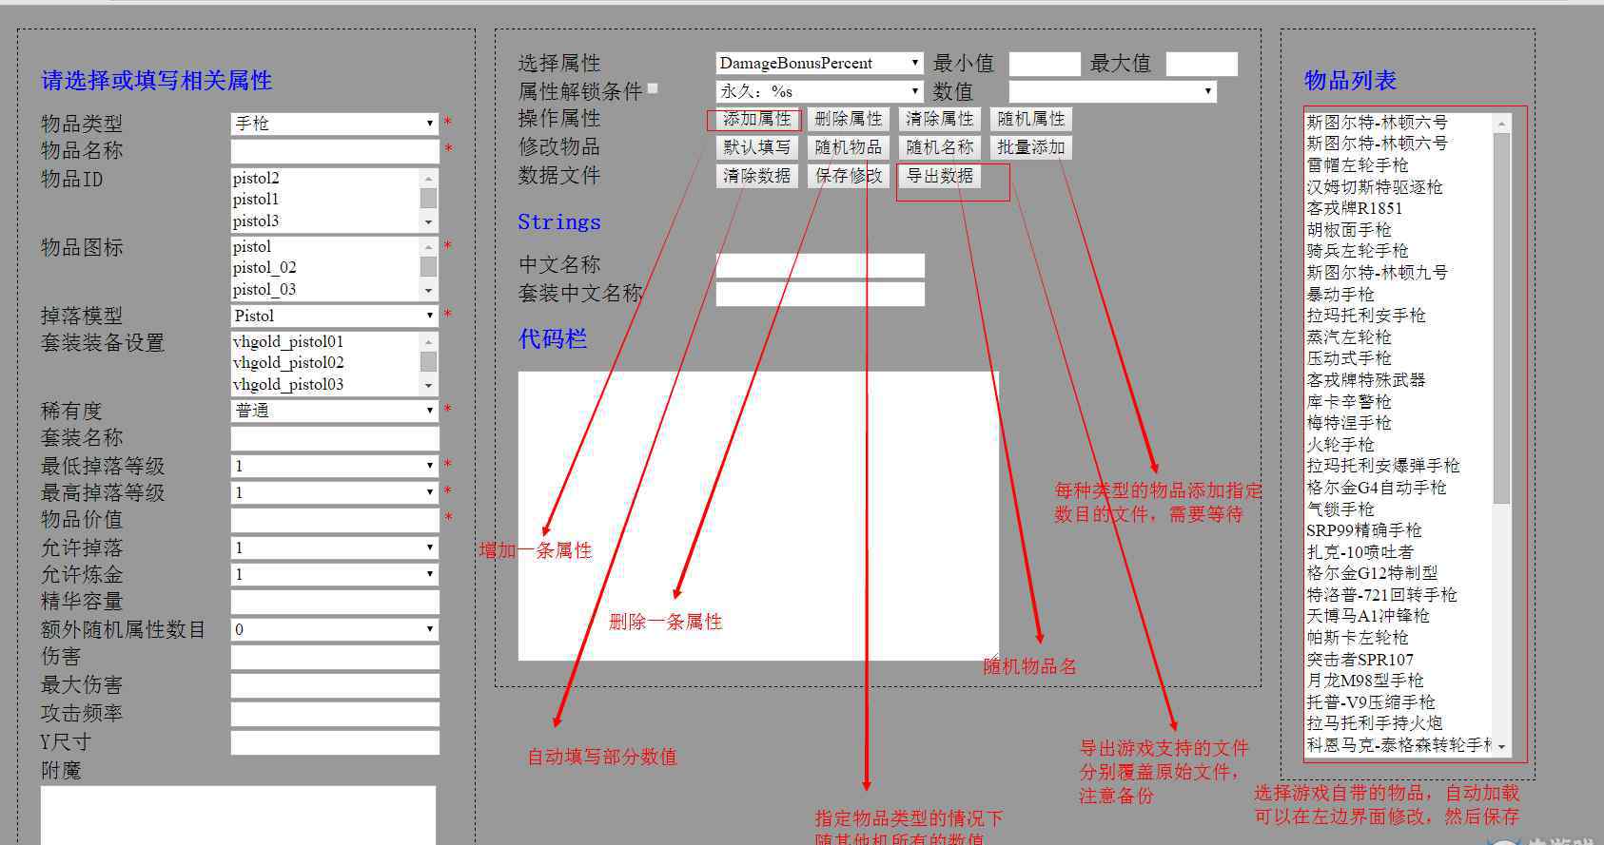1604x845 pixels.
Task: Select SRP99精确手枪 in the item list
Action: tap(1399, 530)
